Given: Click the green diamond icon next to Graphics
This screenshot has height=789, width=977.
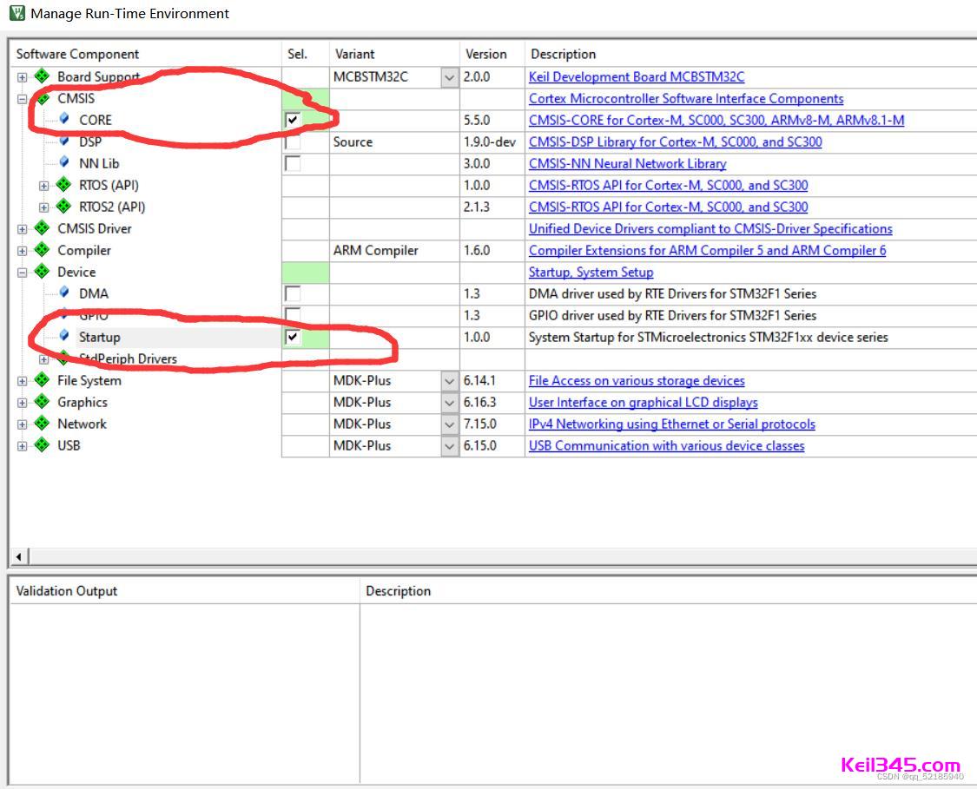Looking at the screenshot, I should click(42, 402).
